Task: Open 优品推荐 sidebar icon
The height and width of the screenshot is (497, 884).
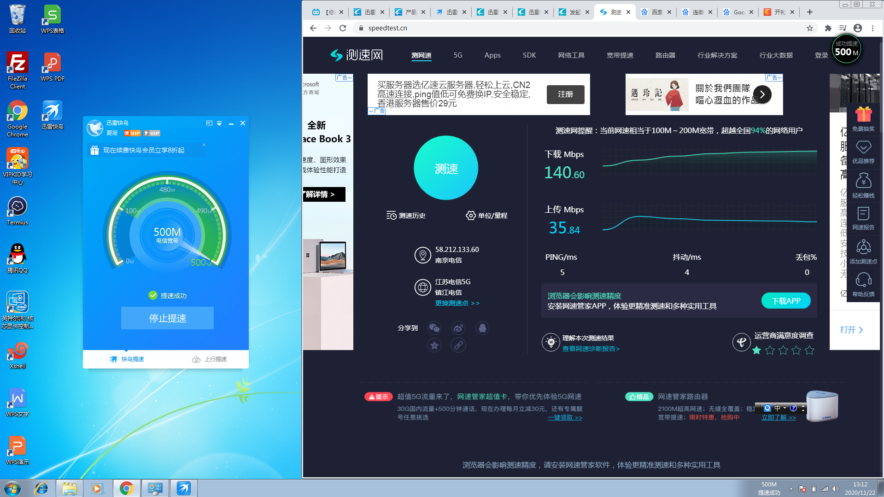Action: [863, 152]
